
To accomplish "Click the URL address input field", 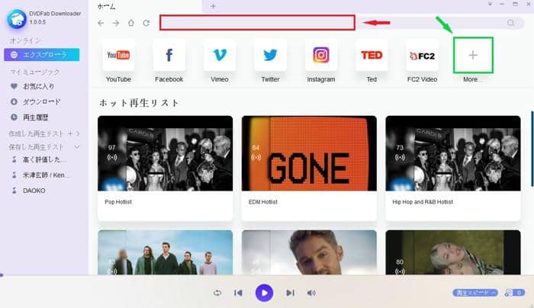I will [257, 23].
